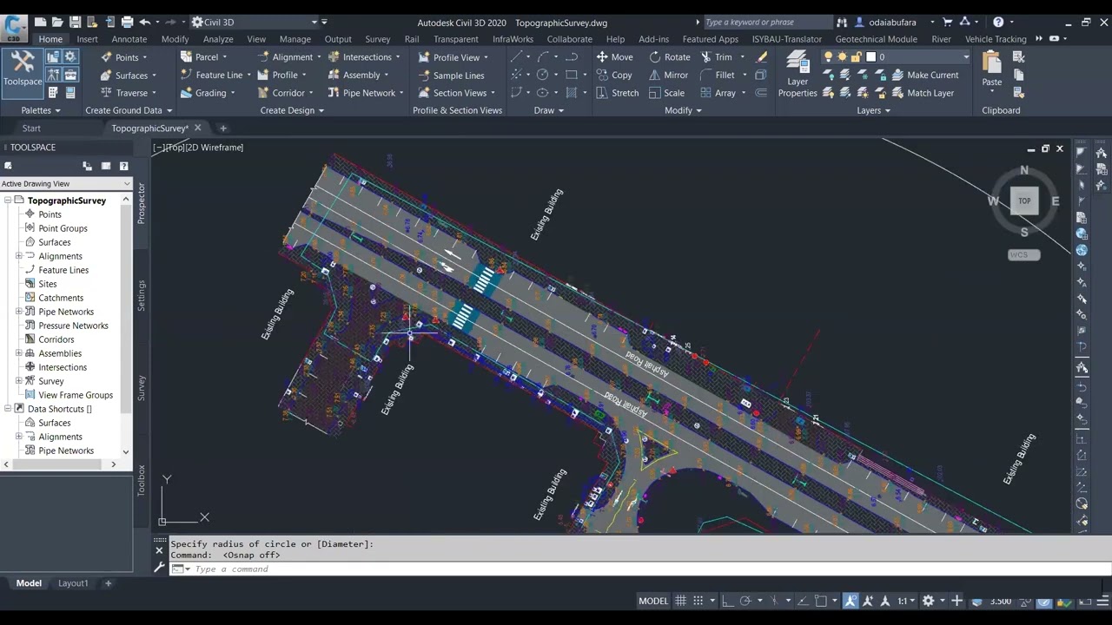Expand the Create Design panel title
The width and height of the screenshot is (1112, 625).
click(292, 110)
